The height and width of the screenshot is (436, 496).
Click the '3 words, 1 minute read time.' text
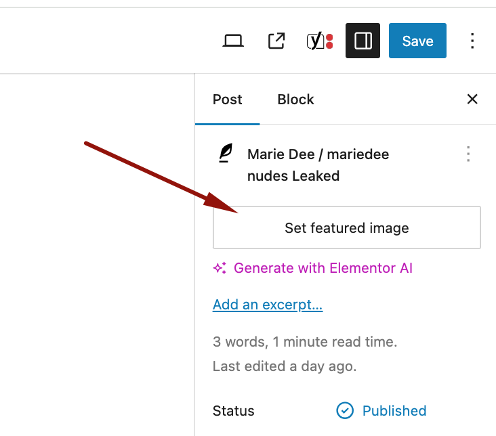(x=305, y=342)
